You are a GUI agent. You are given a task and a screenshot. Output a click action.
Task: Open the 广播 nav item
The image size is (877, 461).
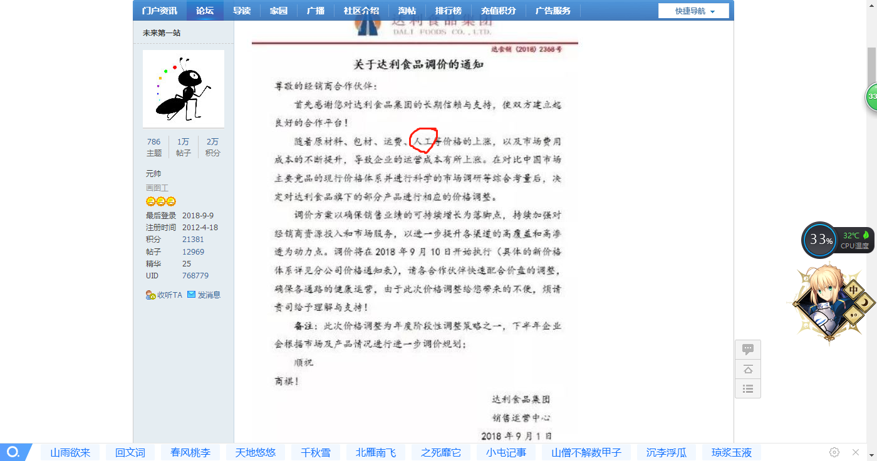tap(316, 11)
